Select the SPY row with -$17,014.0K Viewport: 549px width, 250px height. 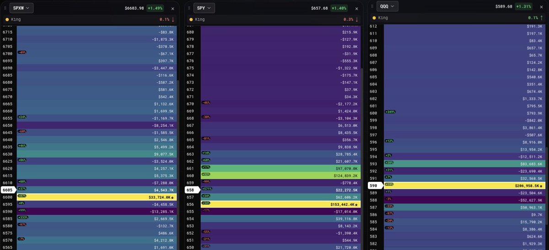click(x=281, y=212)
